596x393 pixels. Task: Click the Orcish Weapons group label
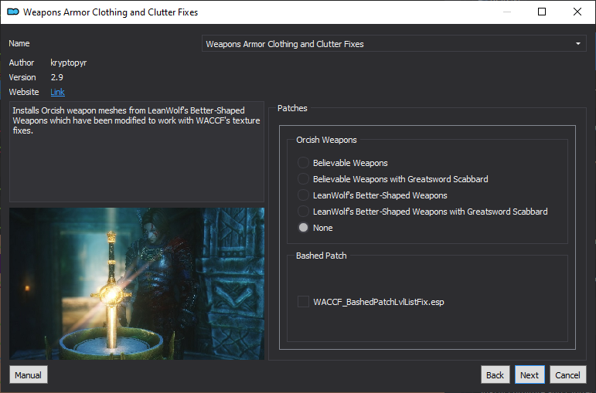point(326,140)
